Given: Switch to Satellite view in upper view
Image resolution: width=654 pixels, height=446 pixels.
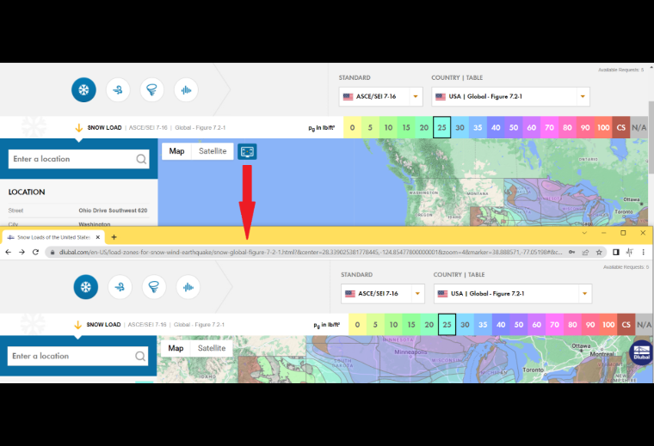Looking at the screenshot, I should tap(213, 151).
